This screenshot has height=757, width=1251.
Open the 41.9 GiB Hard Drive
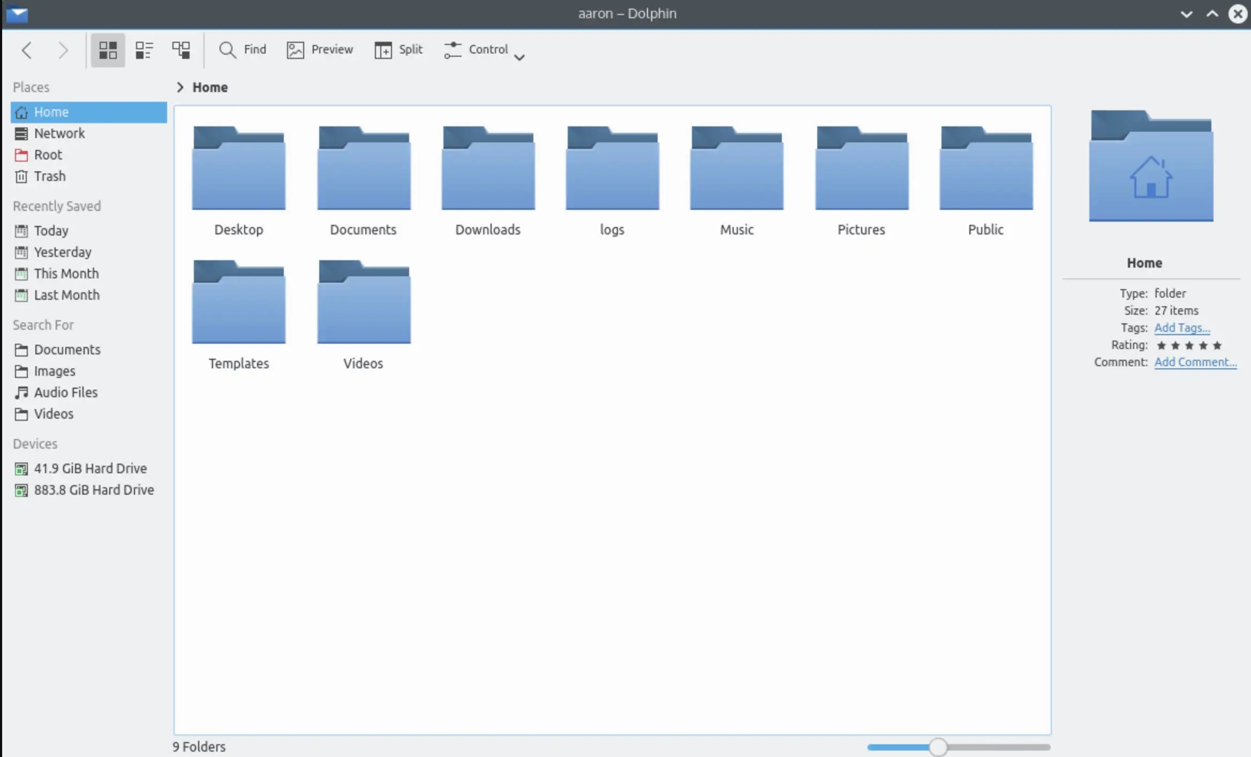89,468
